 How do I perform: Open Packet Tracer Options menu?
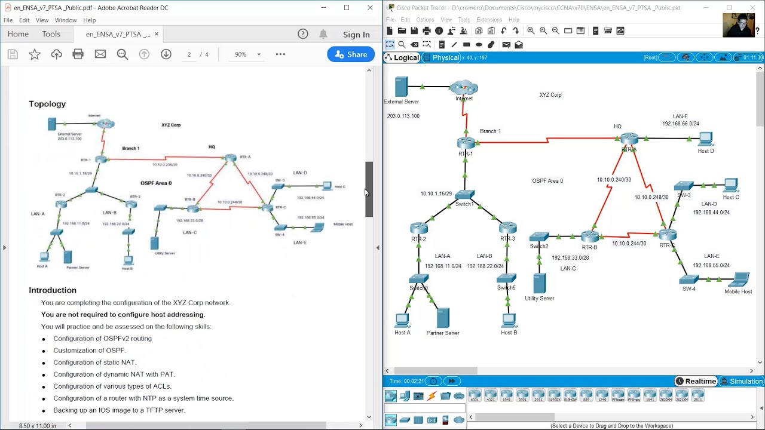tap(425, 20)
